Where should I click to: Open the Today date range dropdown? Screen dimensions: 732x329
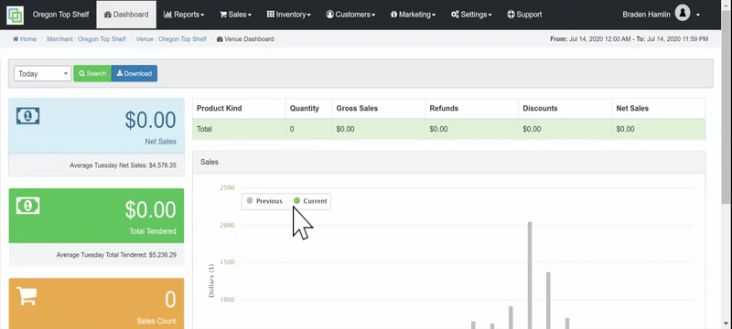pyautogui.click(x=42, y=74)
